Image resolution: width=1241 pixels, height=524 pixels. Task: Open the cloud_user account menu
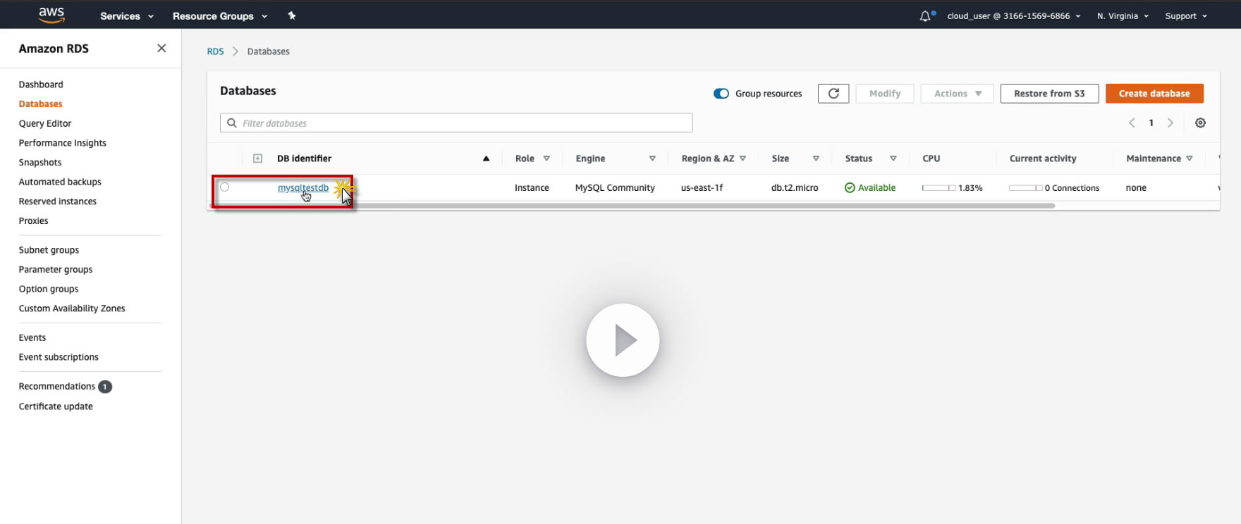click(x=1013, y=15)
